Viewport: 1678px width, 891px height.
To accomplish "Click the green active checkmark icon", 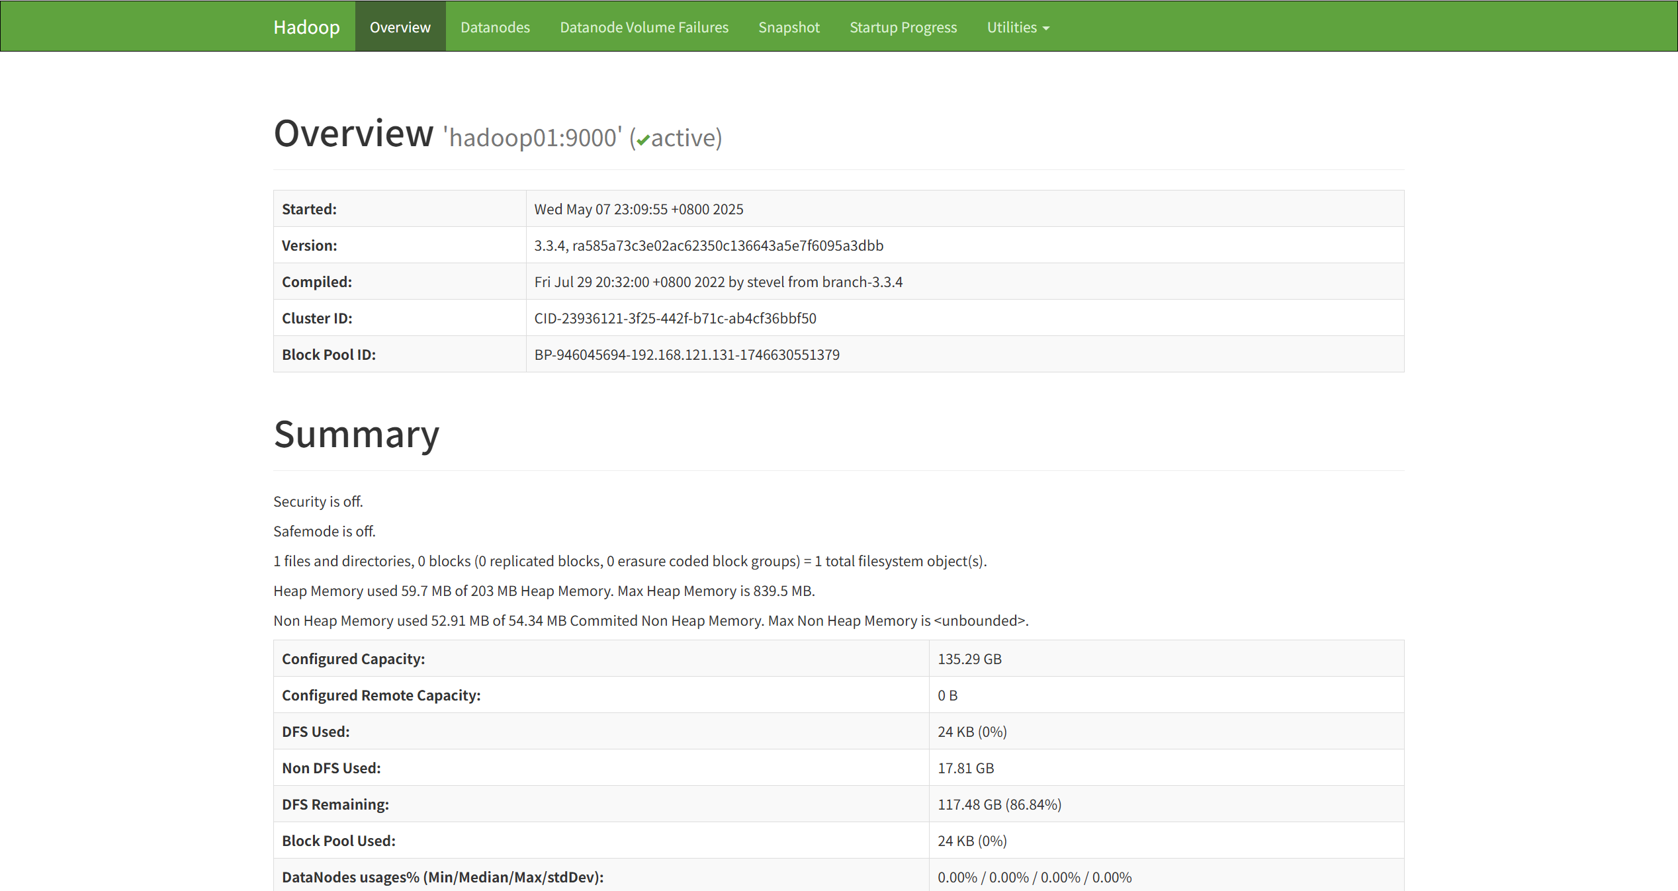I will (x=642, y=140).
